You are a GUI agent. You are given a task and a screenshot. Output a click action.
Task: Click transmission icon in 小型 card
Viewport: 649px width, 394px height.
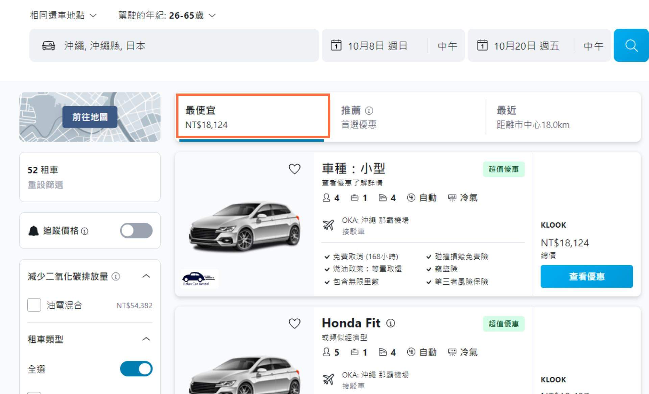click(411, 198)
